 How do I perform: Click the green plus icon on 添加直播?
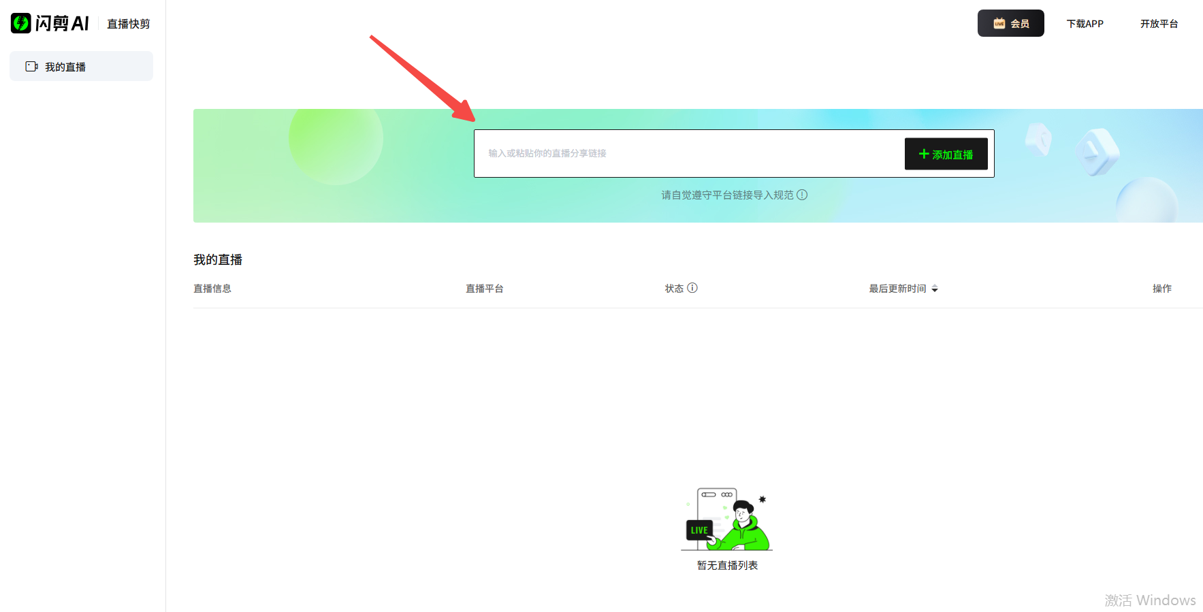click(924, 154)
